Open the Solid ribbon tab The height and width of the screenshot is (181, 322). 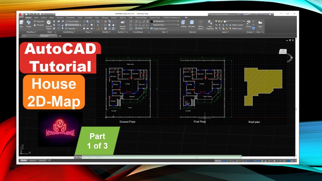(x=36, y=18)
